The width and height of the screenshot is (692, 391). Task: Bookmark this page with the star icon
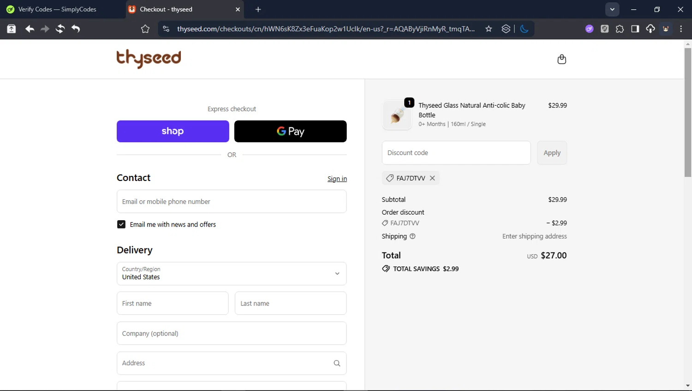(x=489, y=29)
